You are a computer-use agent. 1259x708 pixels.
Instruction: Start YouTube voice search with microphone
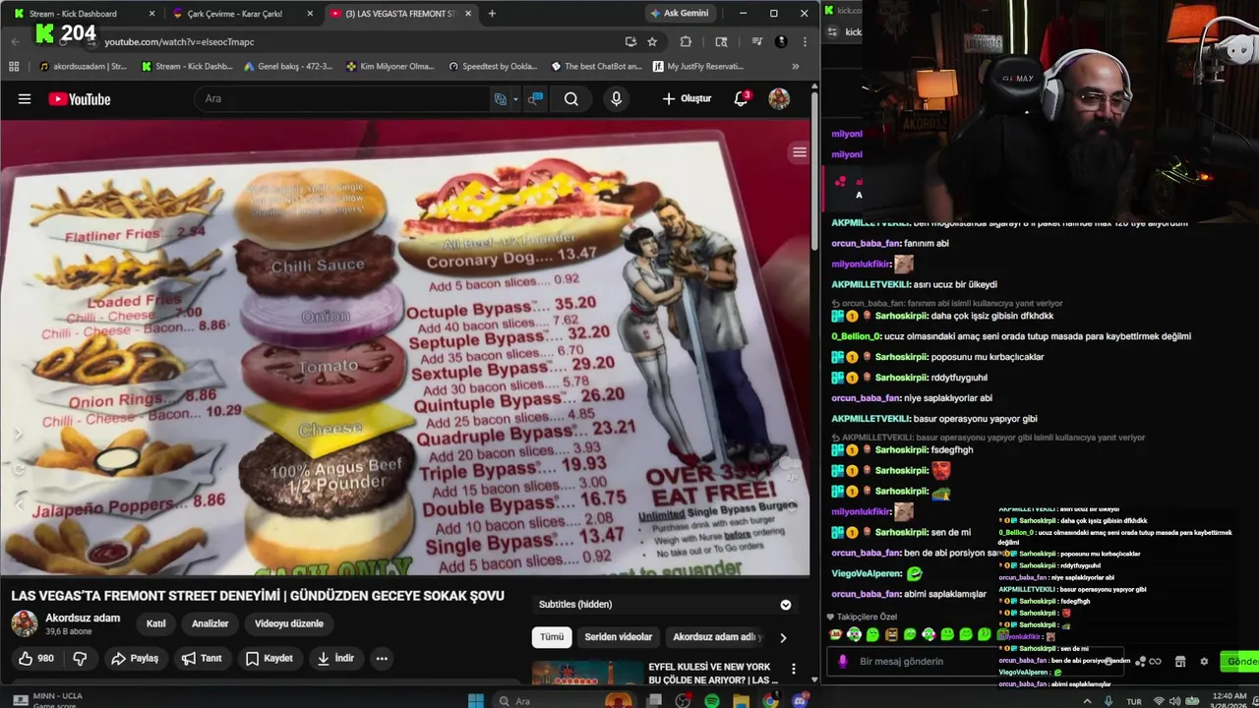[x=617, y=98]
